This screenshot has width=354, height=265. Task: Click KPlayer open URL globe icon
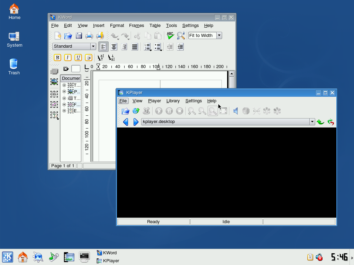[136, 111]
